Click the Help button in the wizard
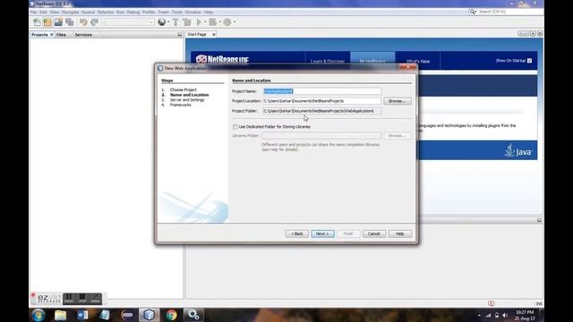 pyautogui.click(x=400, y=233)
